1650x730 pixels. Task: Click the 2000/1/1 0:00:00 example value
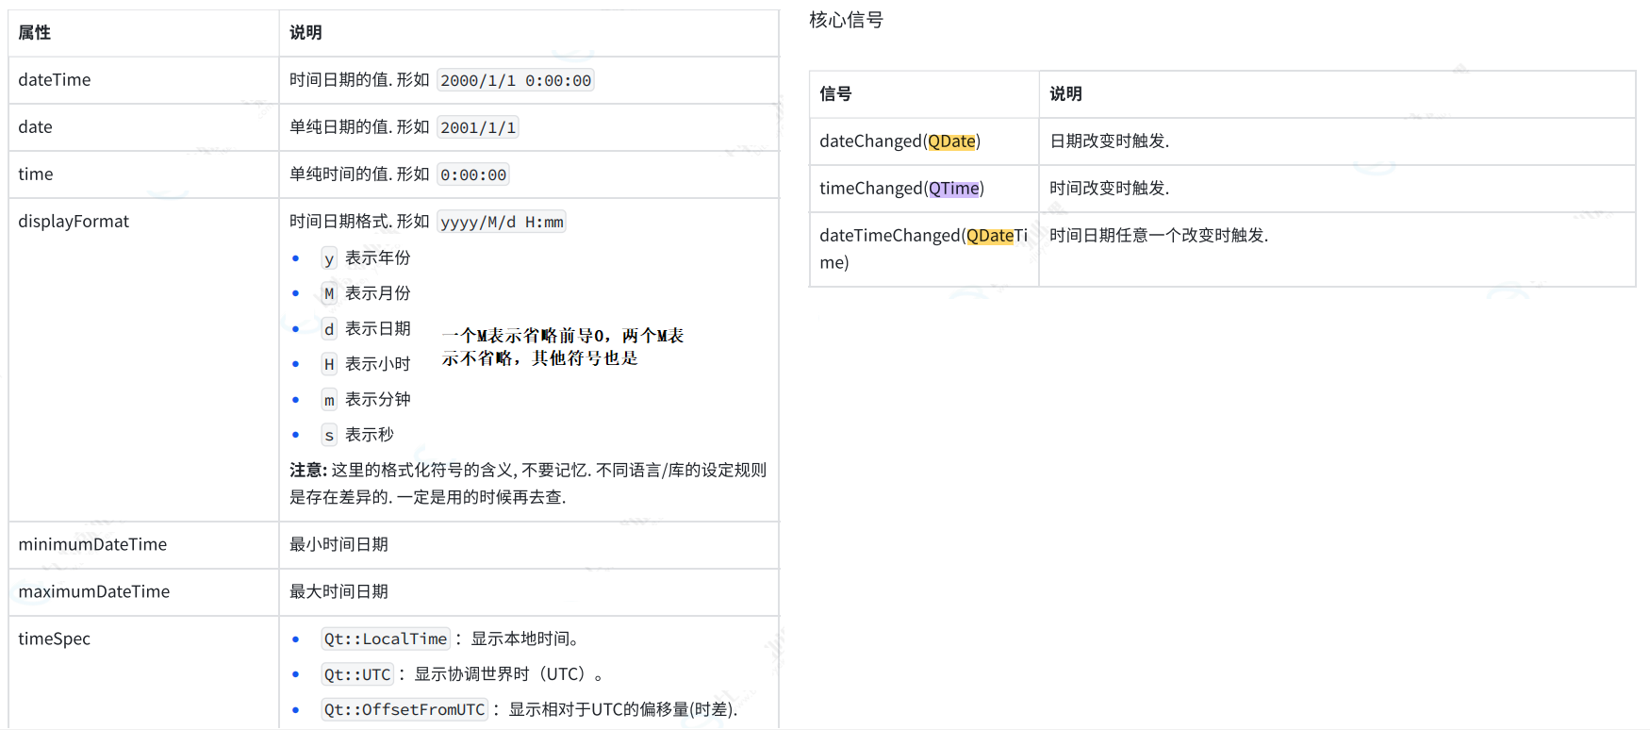[x=516, y=81]
